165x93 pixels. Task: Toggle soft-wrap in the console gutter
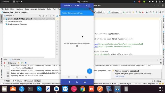click(x=8, y=73)
